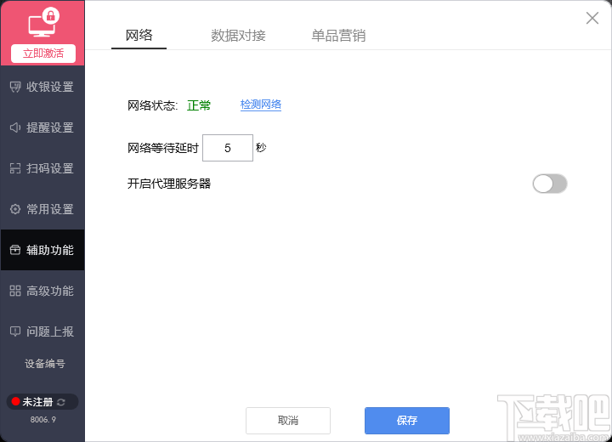Image resolution: width=612 pixels, height=442 pixels.
Task: Click the 检测网络 link
Action: coord(261,105)
